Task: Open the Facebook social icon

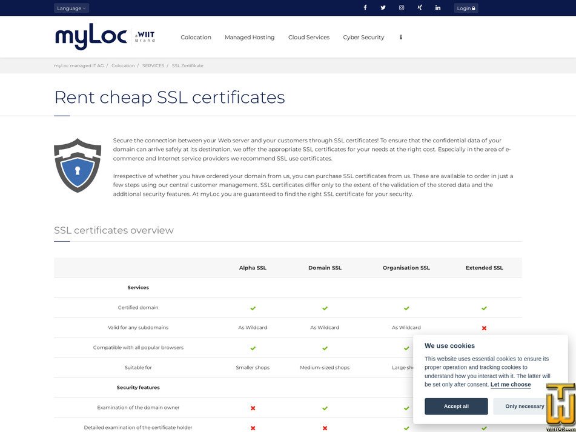Action: [365, 8]
